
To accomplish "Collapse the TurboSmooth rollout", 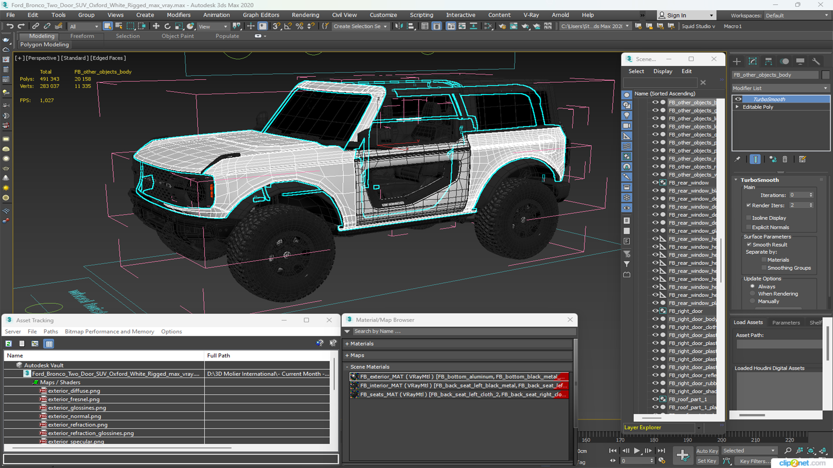I will (736, 180).
